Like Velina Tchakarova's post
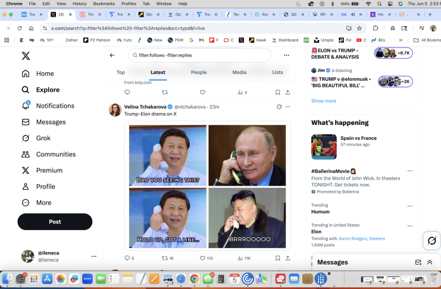Viewport: 441px width, 289px height. (202, 258)
